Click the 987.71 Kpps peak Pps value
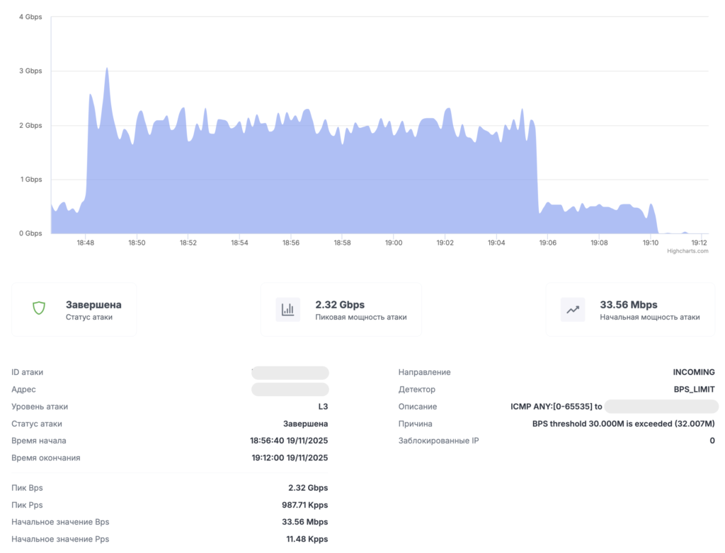This screenshot has height=553, width=725. [x=304, y=505]
